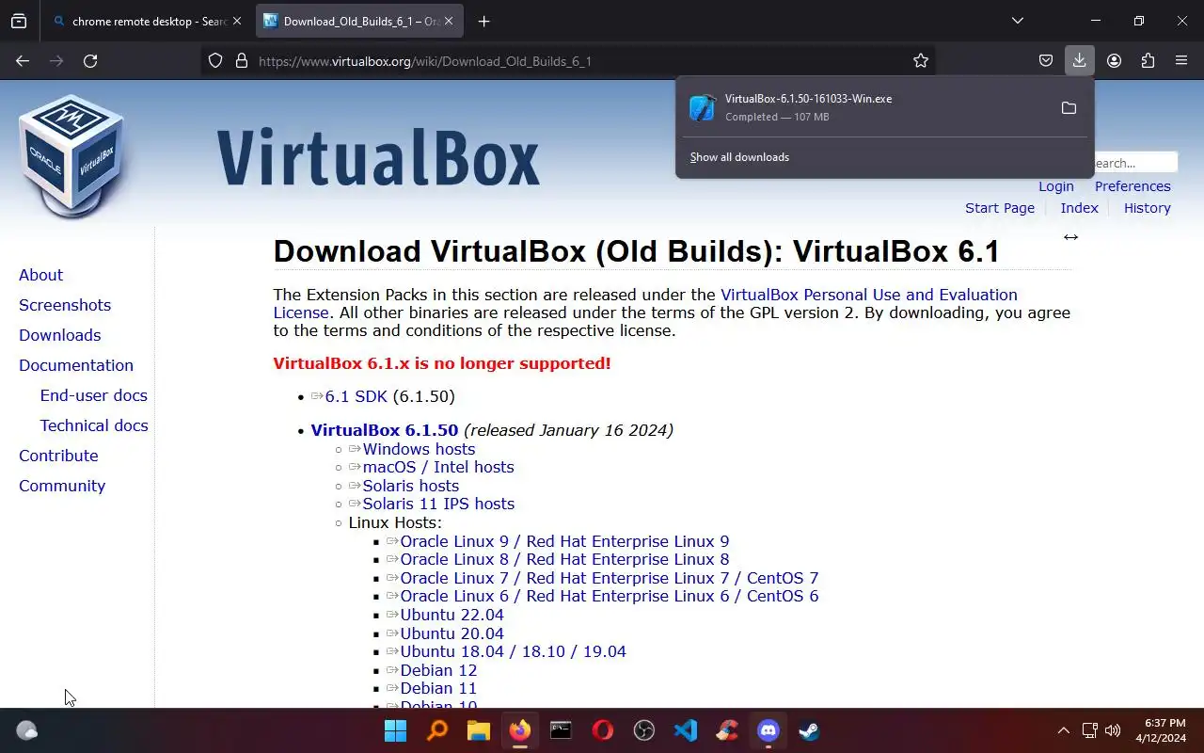
Task: Open Contribute sidebar link
Action: [58, 456]
